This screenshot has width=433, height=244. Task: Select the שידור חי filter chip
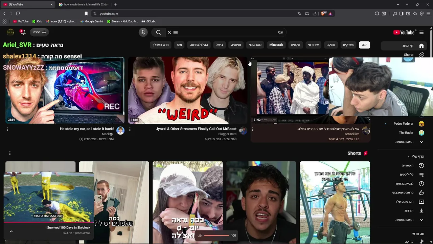coord(313,45)
